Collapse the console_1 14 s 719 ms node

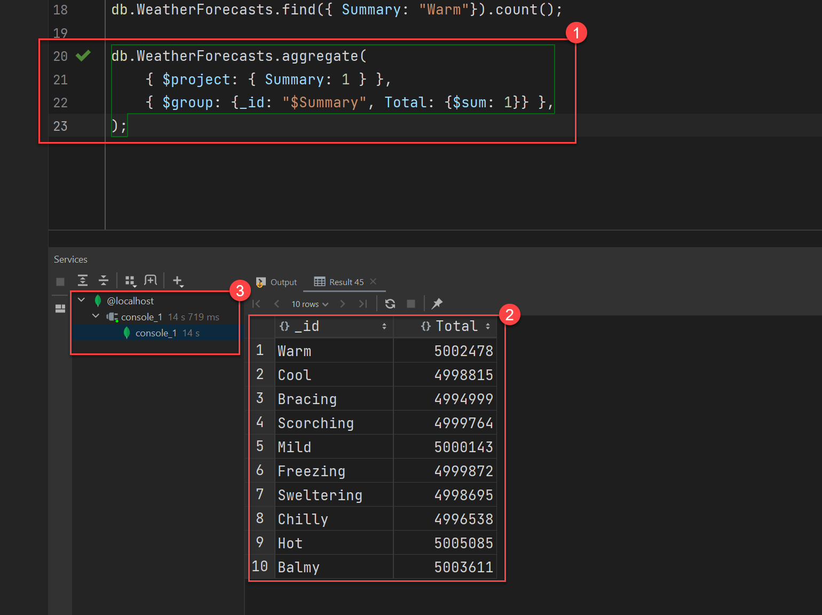(96, 316)
